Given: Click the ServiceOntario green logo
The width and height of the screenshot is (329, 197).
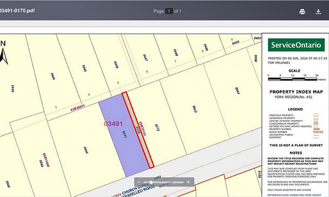Looking at the screenshot, I should [x=296, y=45].
